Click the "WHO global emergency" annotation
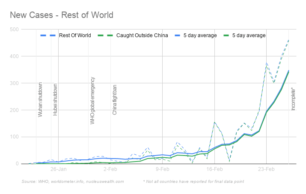The height and width of the screenshot is (194, 306). tap(92, 100)
